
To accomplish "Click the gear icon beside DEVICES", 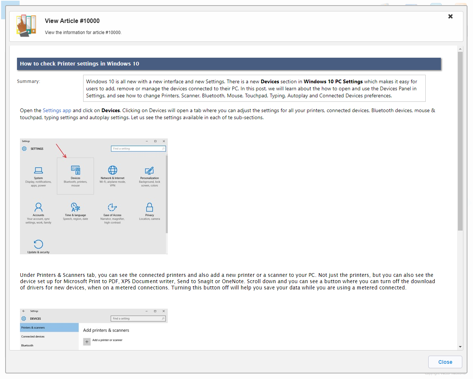I will coord(24,318).
